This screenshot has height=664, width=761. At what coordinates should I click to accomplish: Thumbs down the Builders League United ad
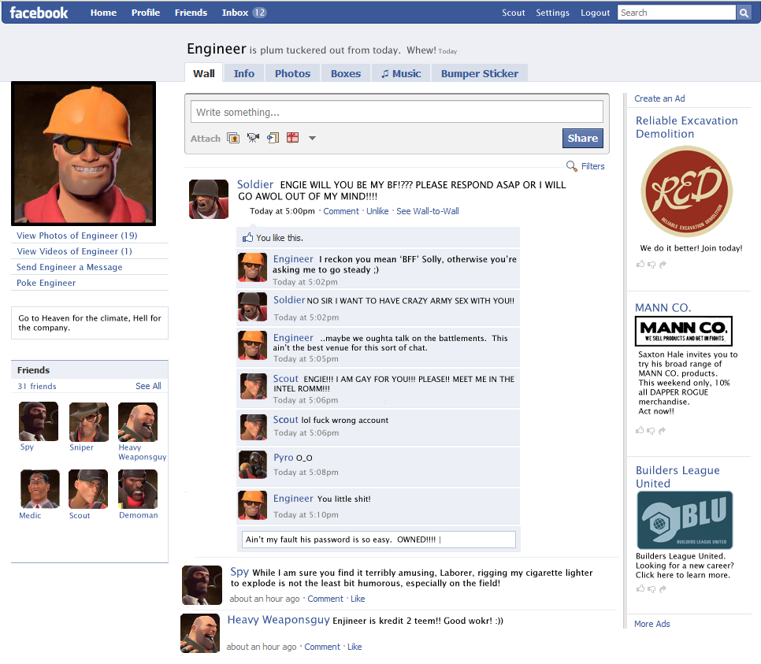pyautogui.click(x=651, y=588)
